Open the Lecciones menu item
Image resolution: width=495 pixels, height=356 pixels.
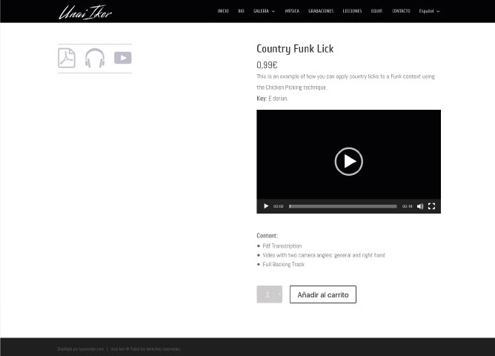click(x=352, y=11)
